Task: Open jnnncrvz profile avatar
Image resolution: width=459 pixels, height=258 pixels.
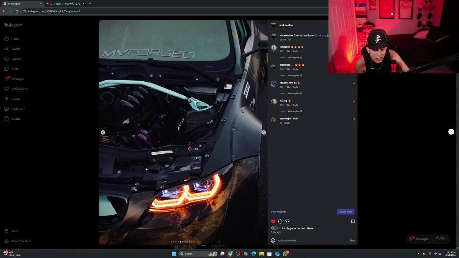Action: point(274,48)
